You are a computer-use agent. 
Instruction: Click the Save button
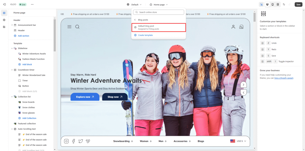(x=298, y=4)
